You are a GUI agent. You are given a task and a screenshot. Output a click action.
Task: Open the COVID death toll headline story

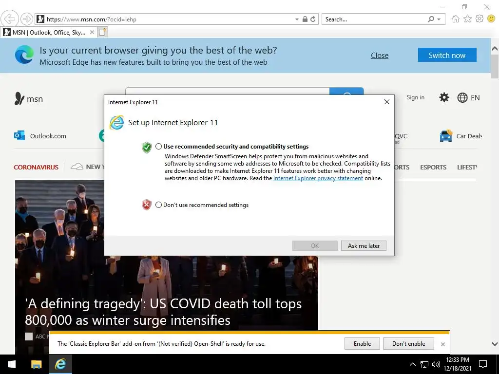163,312
